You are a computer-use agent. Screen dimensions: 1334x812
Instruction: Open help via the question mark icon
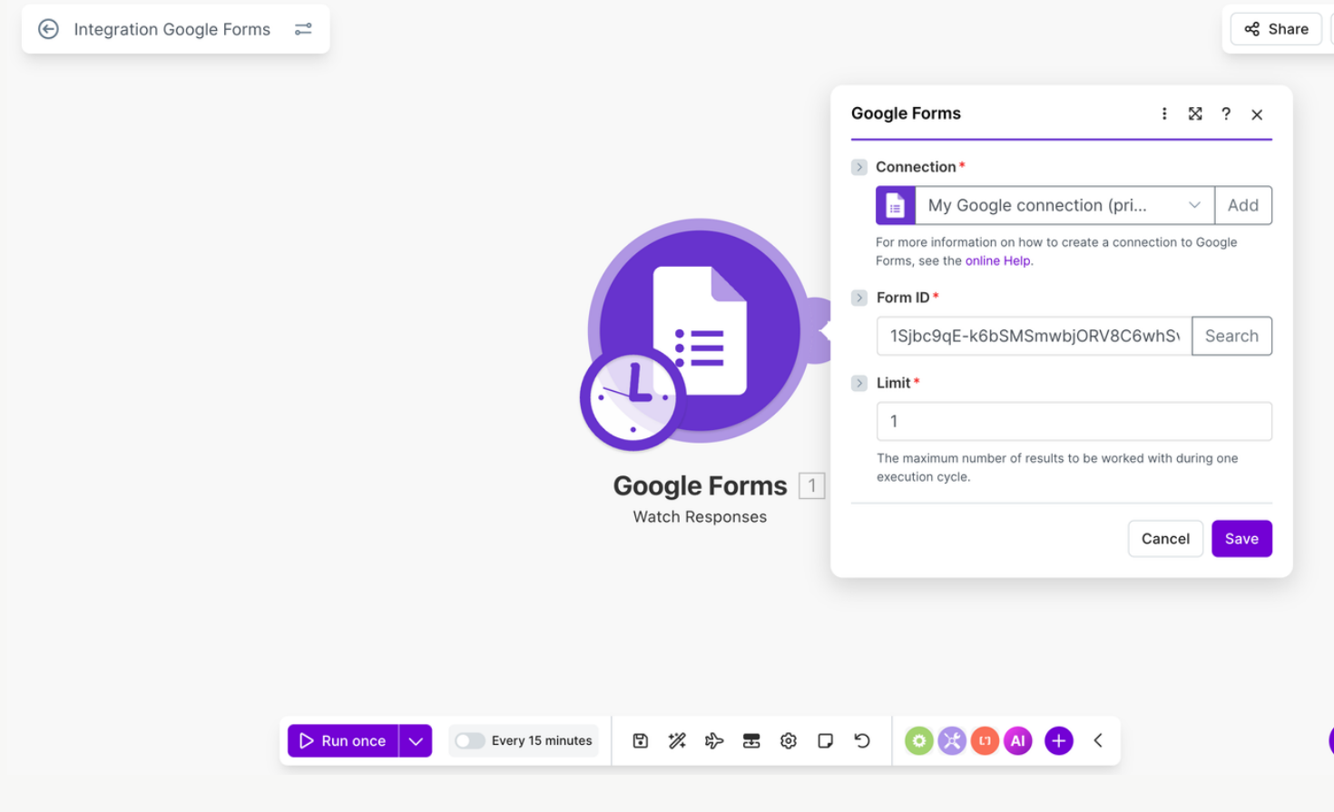[x=1226, y=113]
